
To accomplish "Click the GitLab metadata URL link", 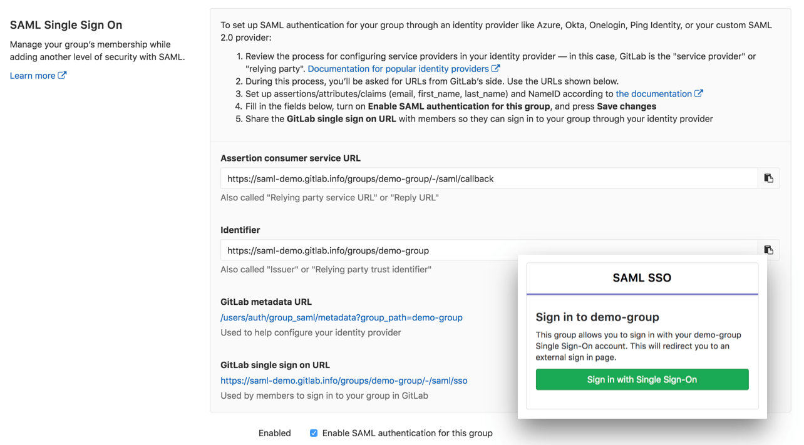I will pyautogui.click(x=341, y=317).
